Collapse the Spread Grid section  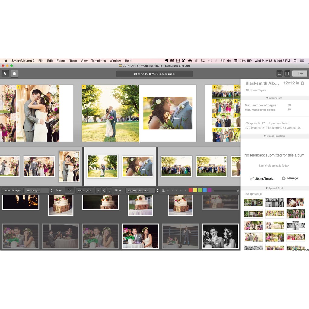274,188
